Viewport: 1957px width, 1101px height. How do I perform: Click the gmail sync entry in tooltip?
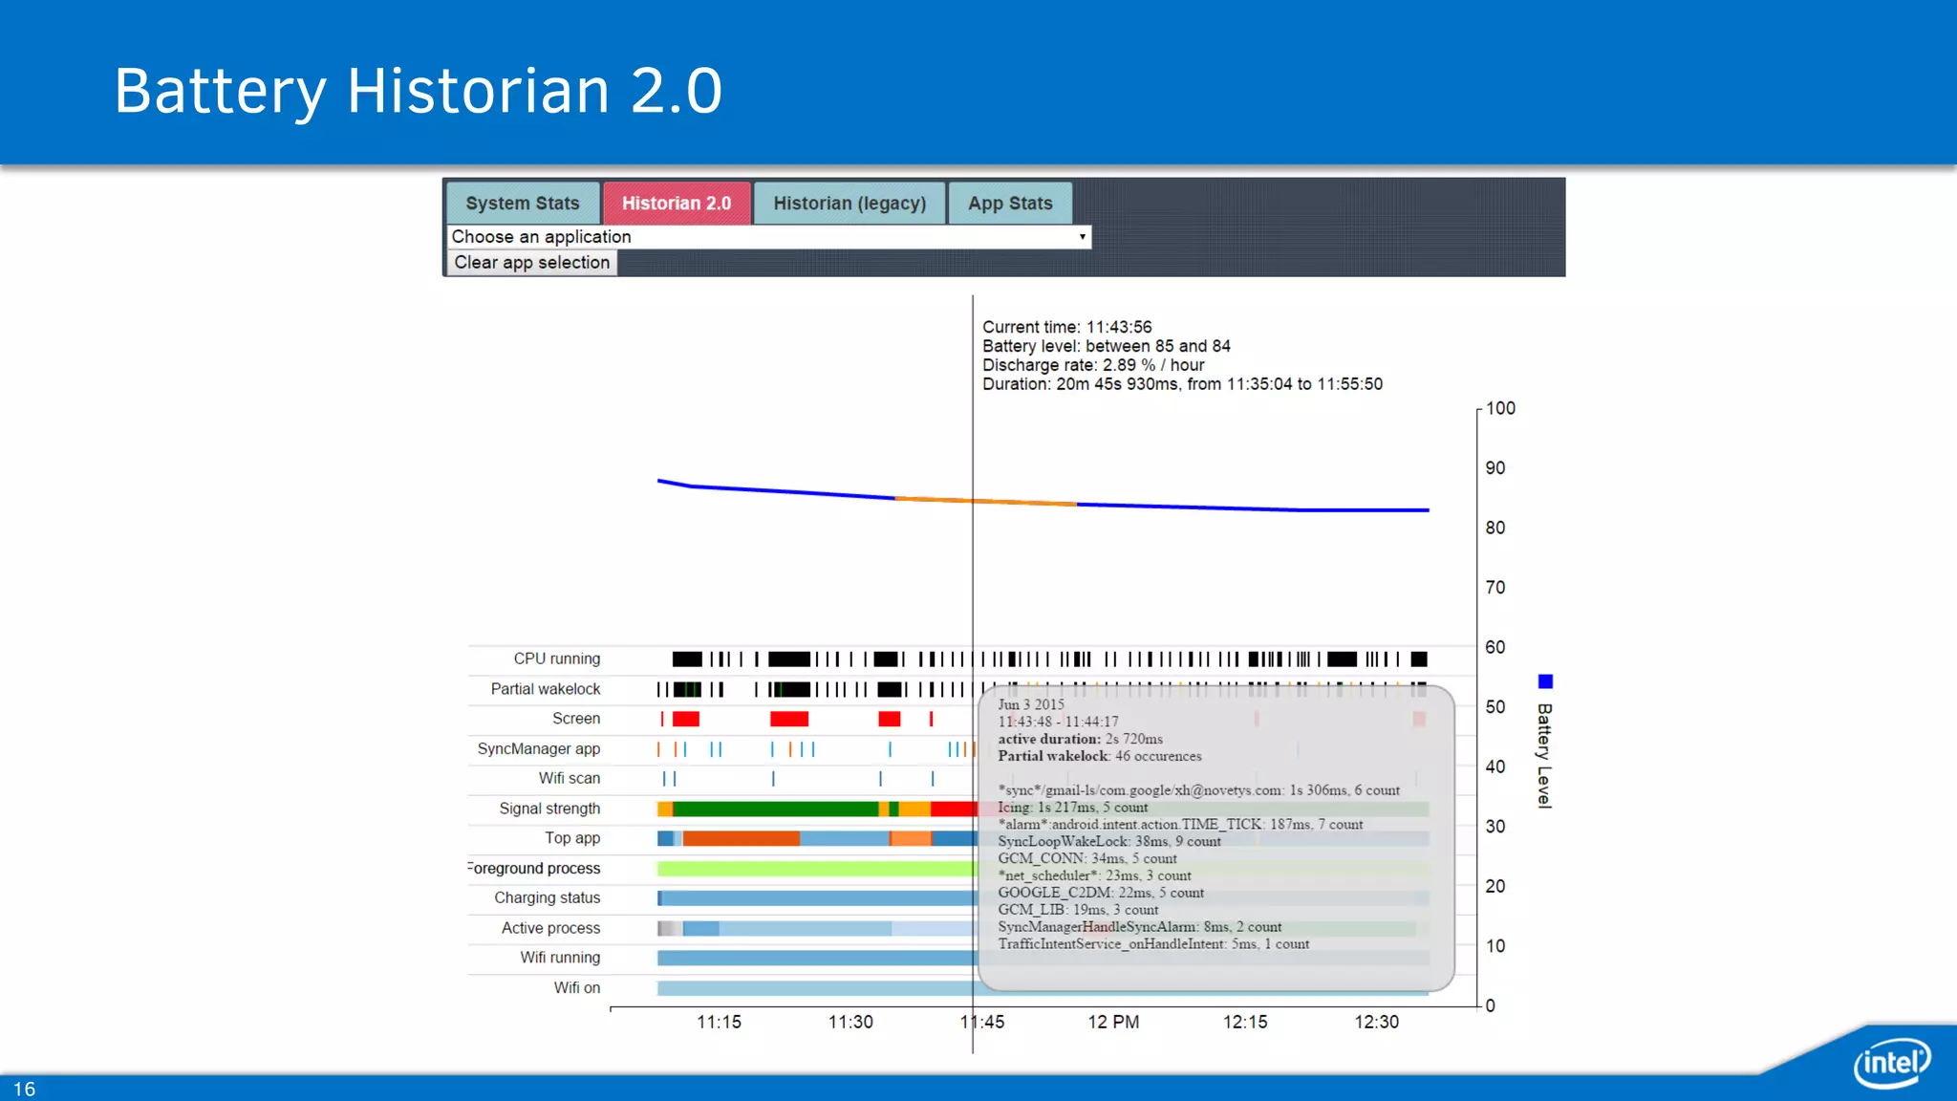coord(1198,790)
